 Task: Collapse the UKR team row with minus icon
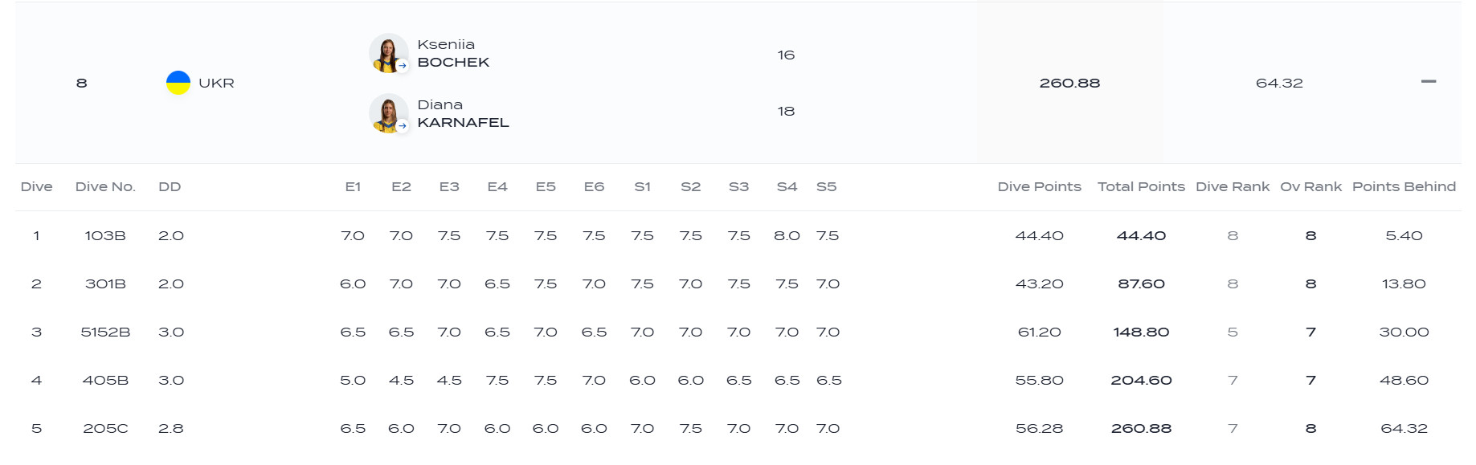click(x=1428, y=82)
